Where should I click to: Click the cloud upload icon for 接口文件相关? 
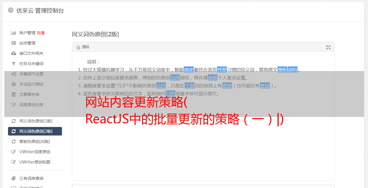[13, 53]
